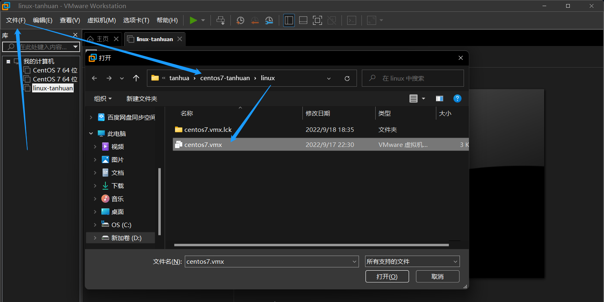Image resolution: width=604 pixels, height=302 pixels.
Task: Toggle the thumbnail bar view icon
Action: 303,20
